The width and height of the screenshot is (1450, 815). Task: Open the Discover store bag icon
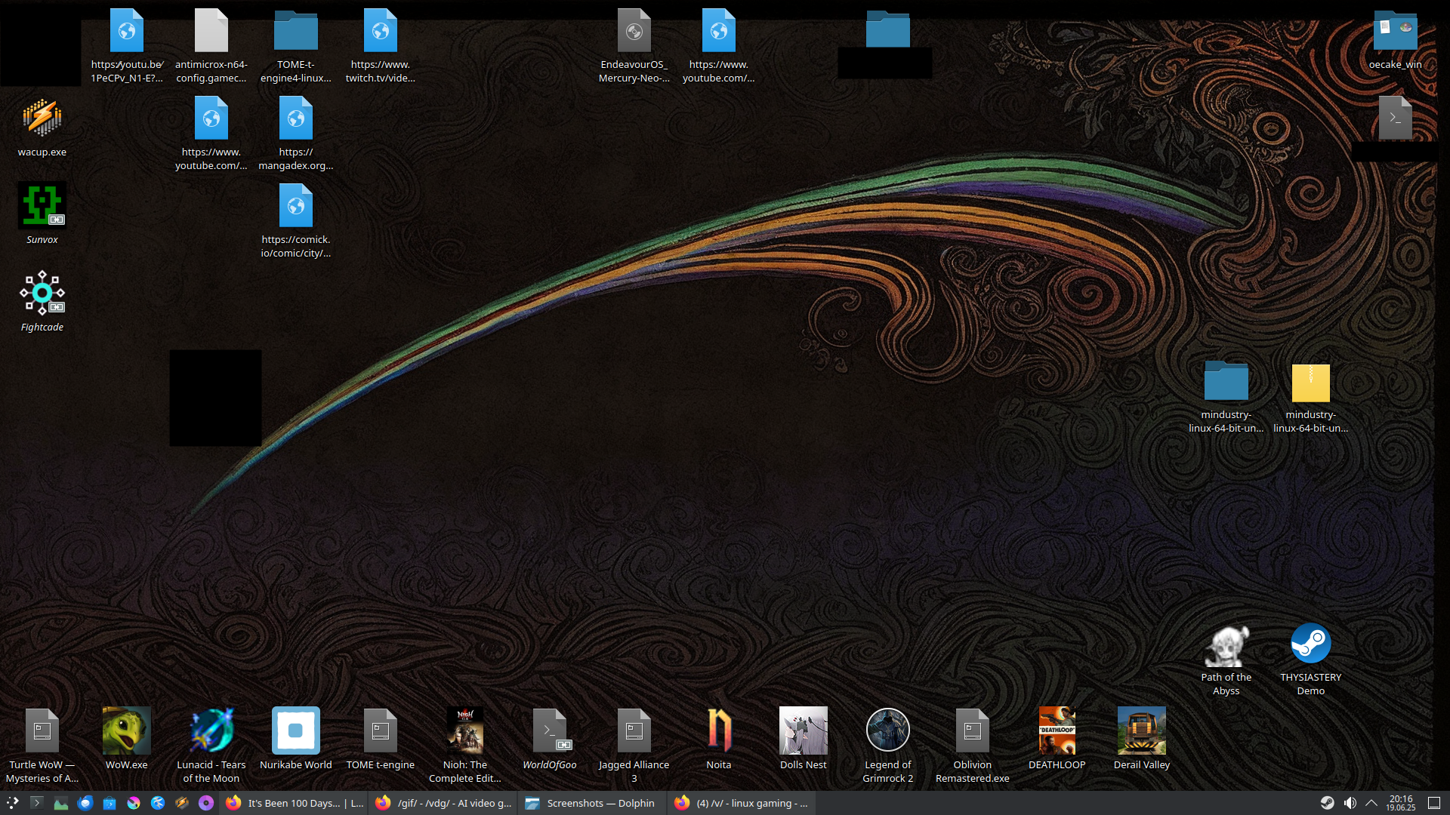click(110, 803)
